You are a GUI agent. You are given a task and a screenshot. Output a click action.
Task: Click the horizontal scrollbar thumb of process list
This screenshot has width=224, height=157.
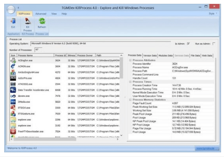(x=45, y=139)
